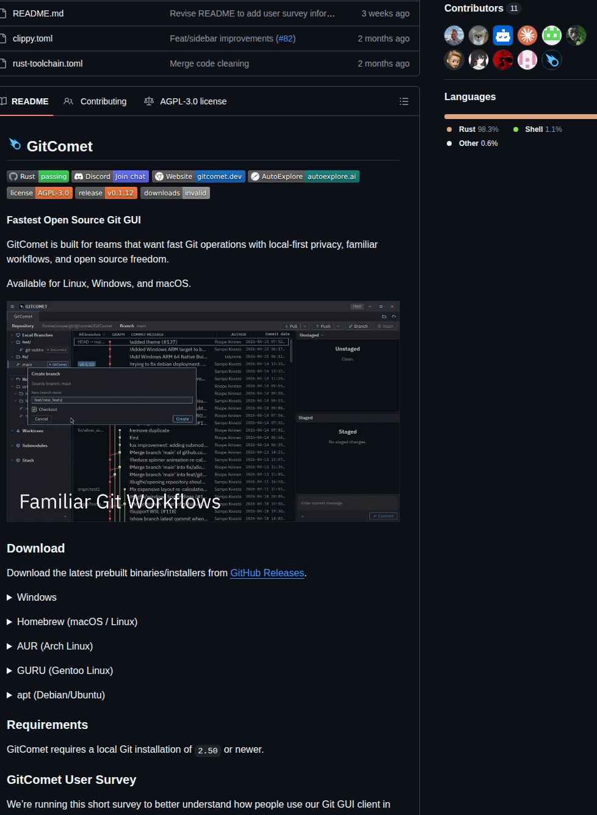Click the Rust 98.3% language link
This screenshot has width=597, height=815.
[x=479, y=129]
